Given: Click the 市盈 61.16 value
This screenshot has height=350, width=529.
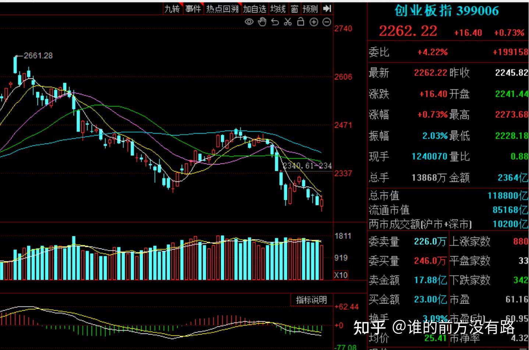Looking at the screenshot, I should pos(517,299).
